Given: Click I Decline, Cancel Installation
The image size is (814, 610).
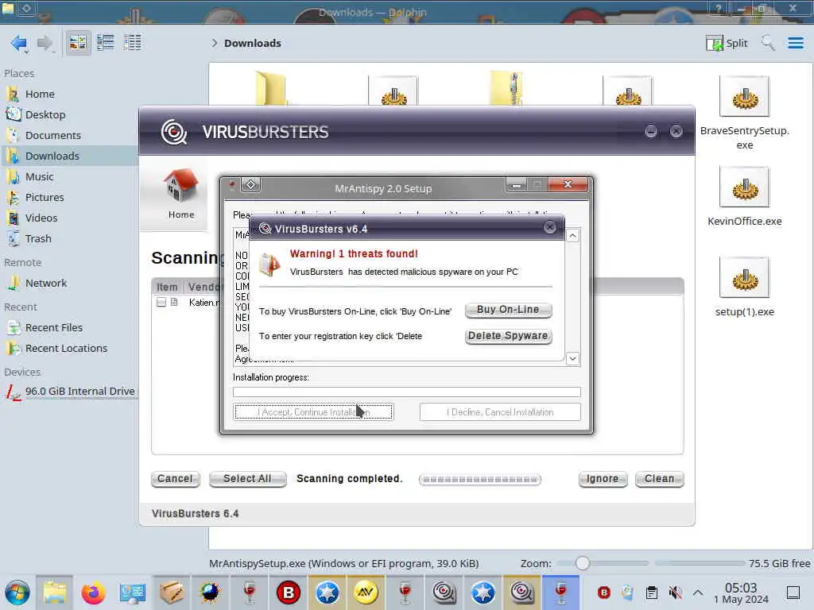Looking at the screenshot, I should coord(500,412).
